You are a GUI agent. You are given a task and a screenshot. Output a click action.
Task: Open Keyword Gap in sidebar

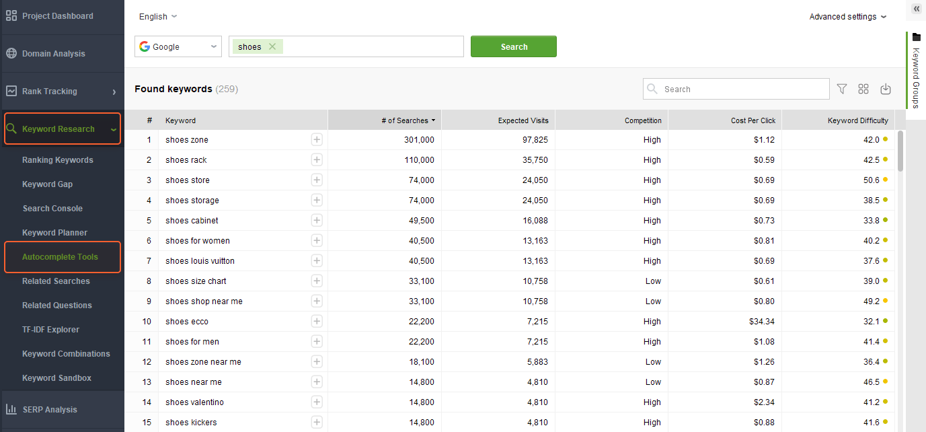pos(48,184)
